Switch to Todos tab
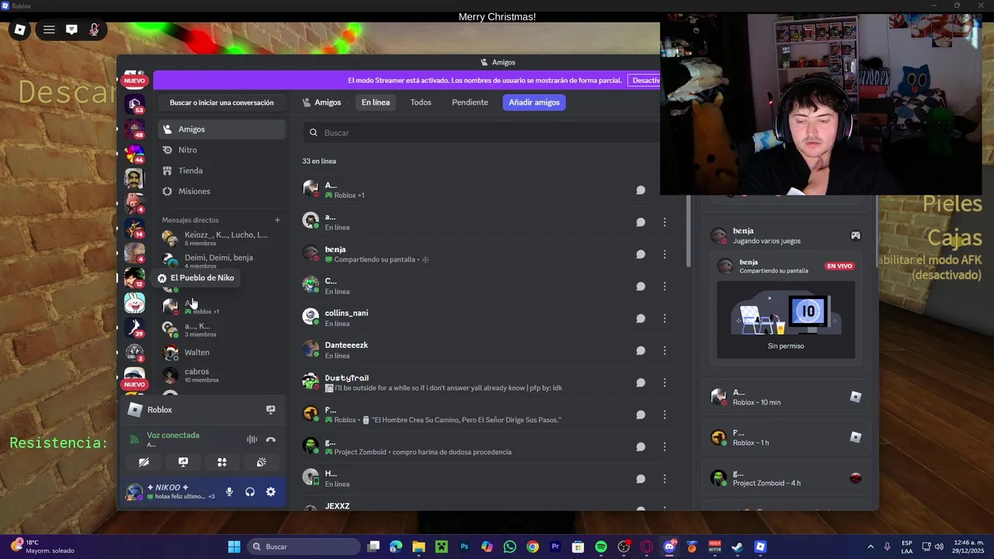The width and height of the screenshot is (994, 559). click(421, 102)
